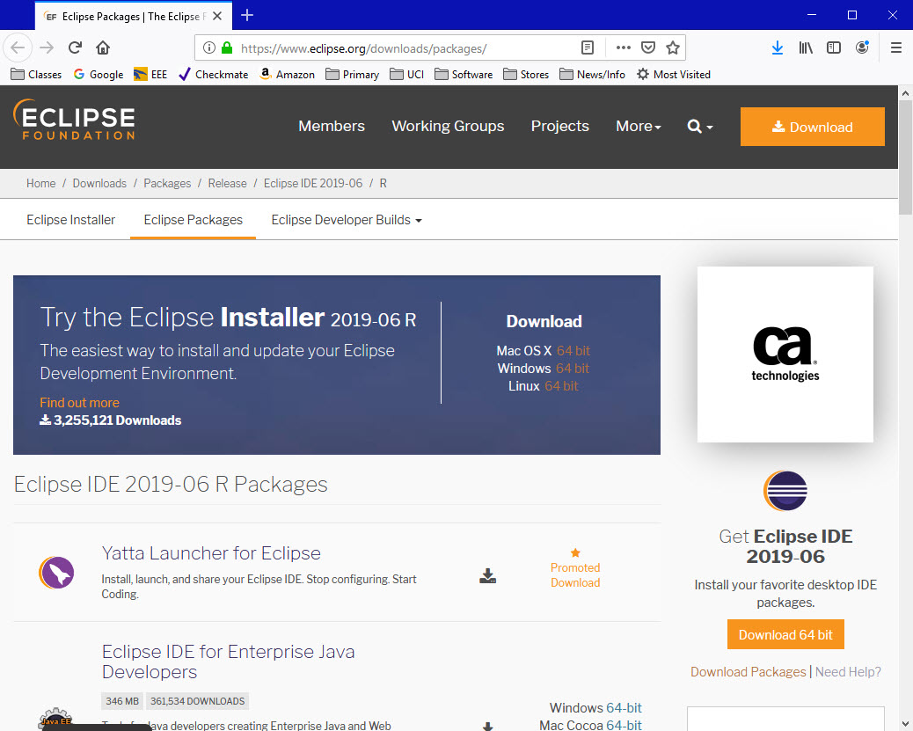Click the Eclipse Foundation logo

74,121
